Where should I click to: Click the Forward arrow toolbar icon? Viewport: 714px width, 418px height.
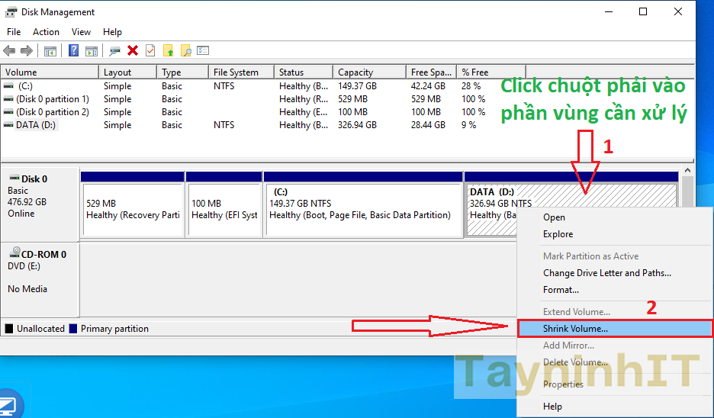[27, 51]
